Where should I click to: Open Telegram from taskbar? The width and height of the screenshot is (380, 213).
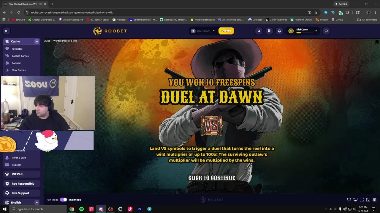coord(149,209)
